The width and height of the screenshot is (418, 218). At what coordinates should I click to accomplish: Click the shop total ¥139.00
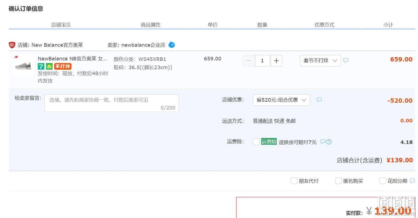click(x=400, y=160)
